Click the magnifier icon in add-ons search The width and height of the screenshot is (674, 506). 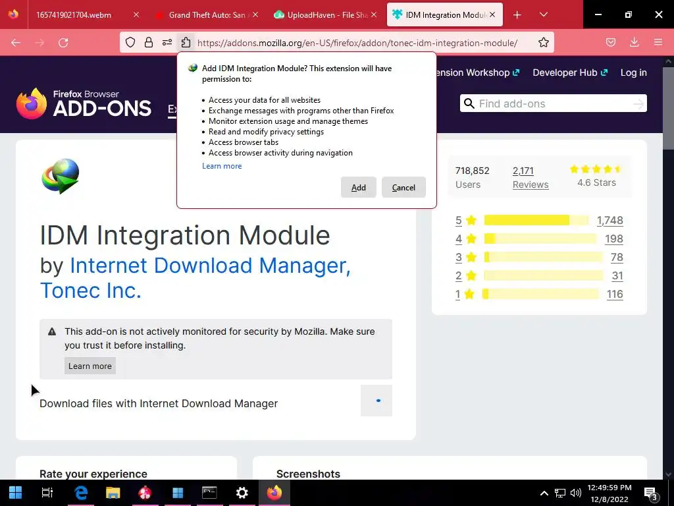tap(469, 103)
